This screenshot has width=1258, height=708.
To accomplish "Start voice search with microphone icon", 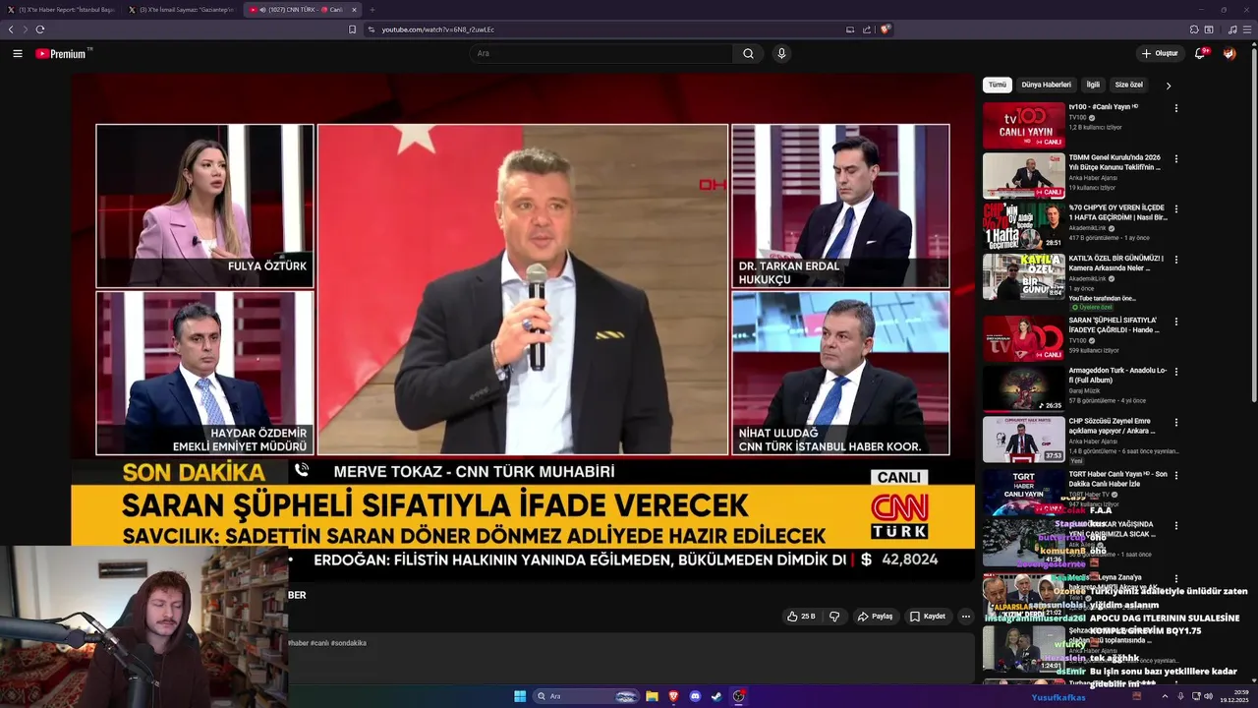I will 781,53.
